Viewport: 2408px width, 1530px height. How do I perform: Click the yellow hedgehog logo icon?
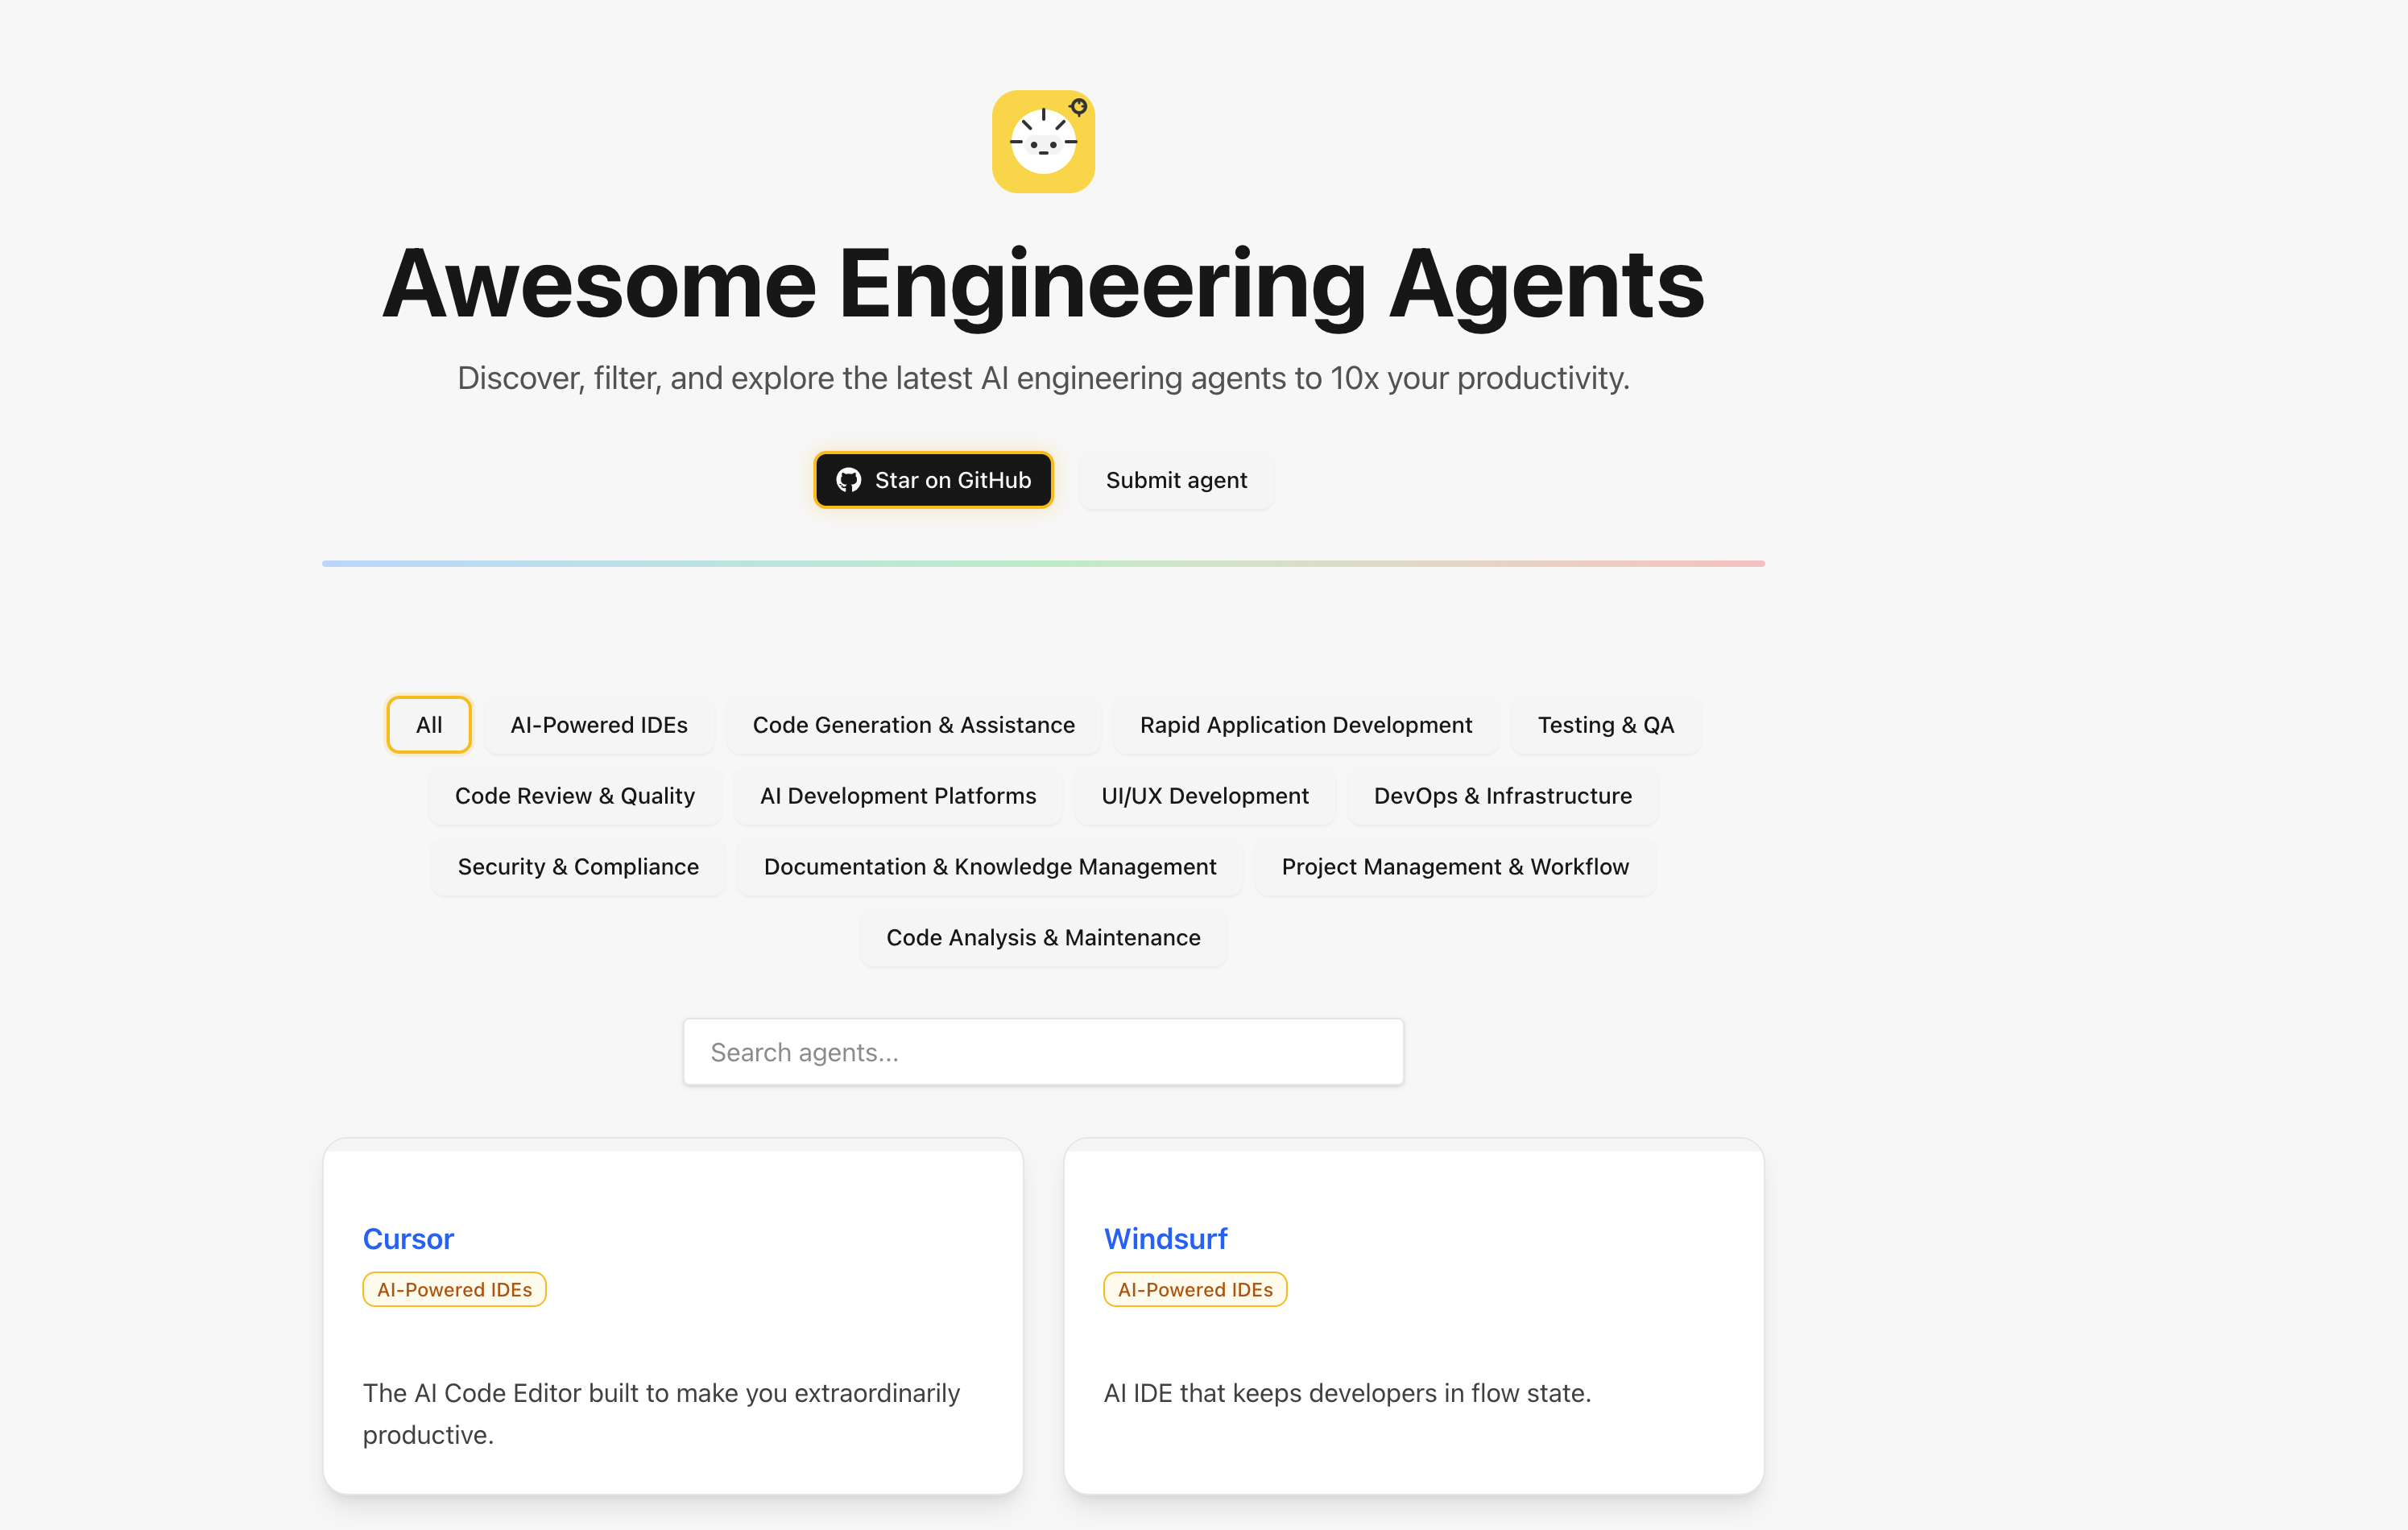click(1043, 141)
